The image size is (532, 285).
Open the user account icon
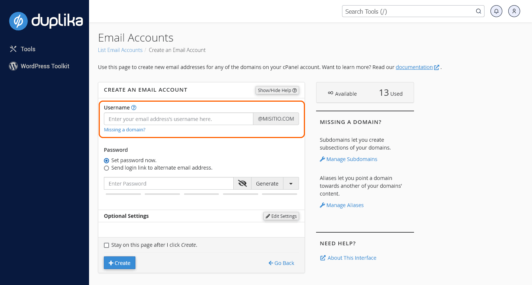514,11
